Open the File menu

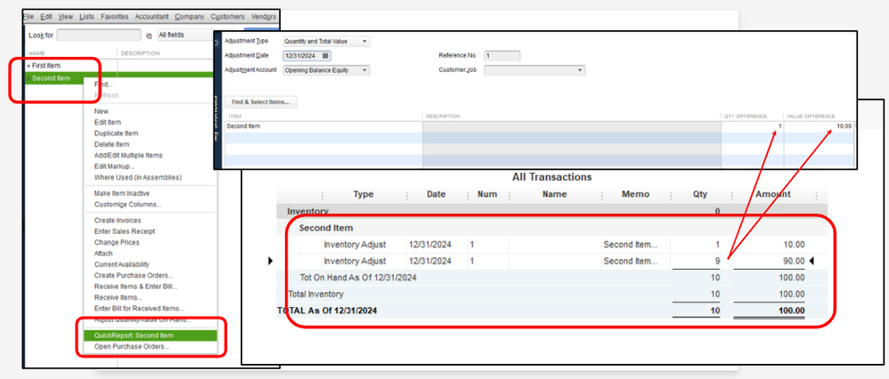point(29,17)
